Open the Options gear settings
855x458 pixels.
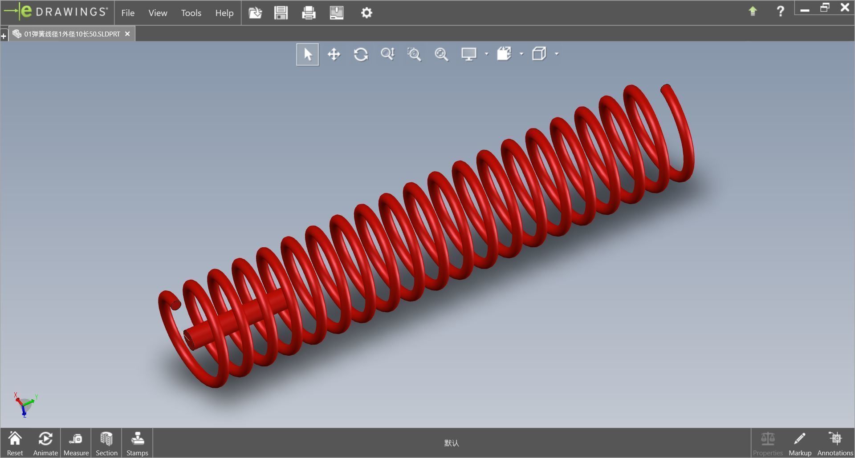(x=366, y=13)
